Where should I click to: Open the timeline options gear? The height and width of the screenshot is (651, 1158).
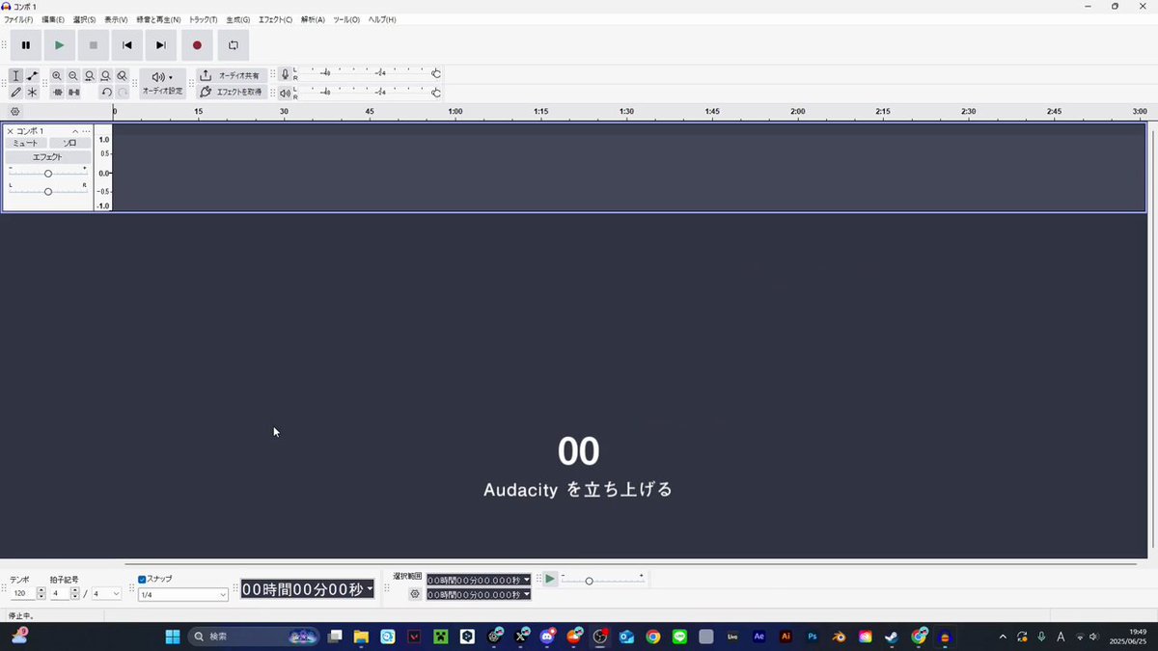(x=14, y=112)
